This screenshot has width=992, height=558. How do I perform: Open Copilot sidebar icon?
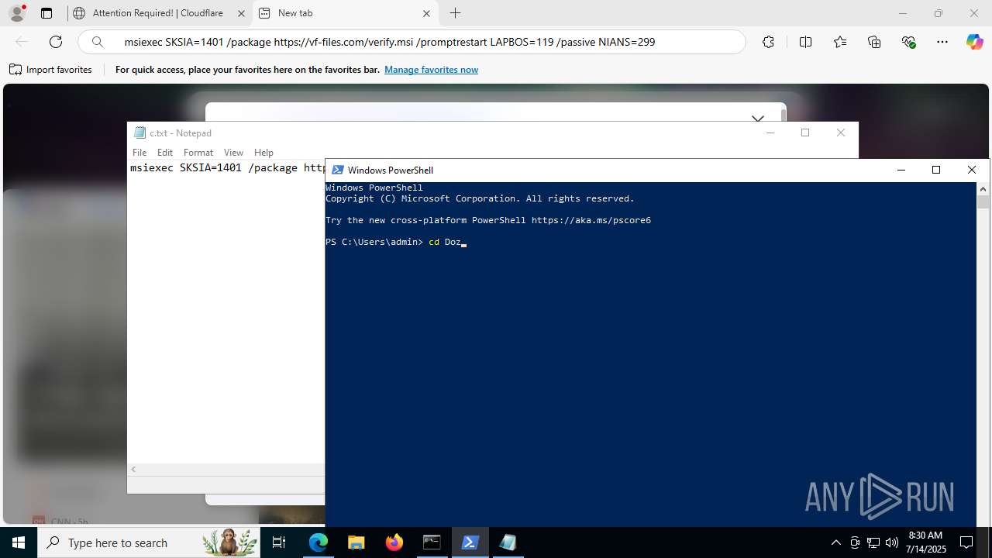point(974,42)
